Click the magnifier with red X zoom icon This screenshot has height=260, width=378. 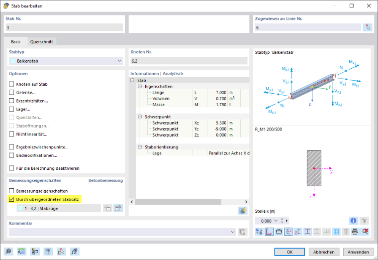point(365,232)
